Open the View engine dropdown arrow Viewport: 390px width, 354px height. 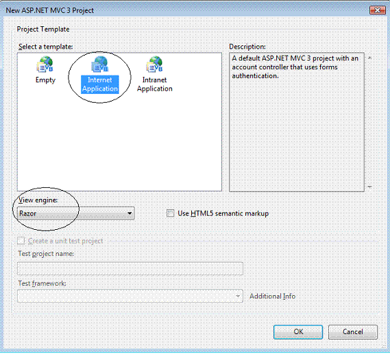point(130,213)
